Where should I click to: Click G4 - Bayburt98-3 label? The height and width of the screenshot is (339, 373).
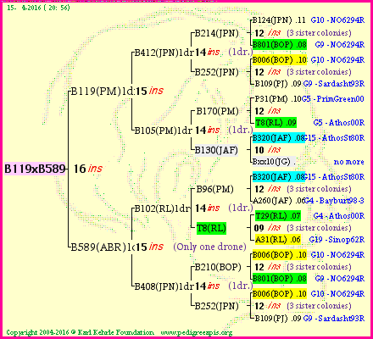(x=334, y=201)
